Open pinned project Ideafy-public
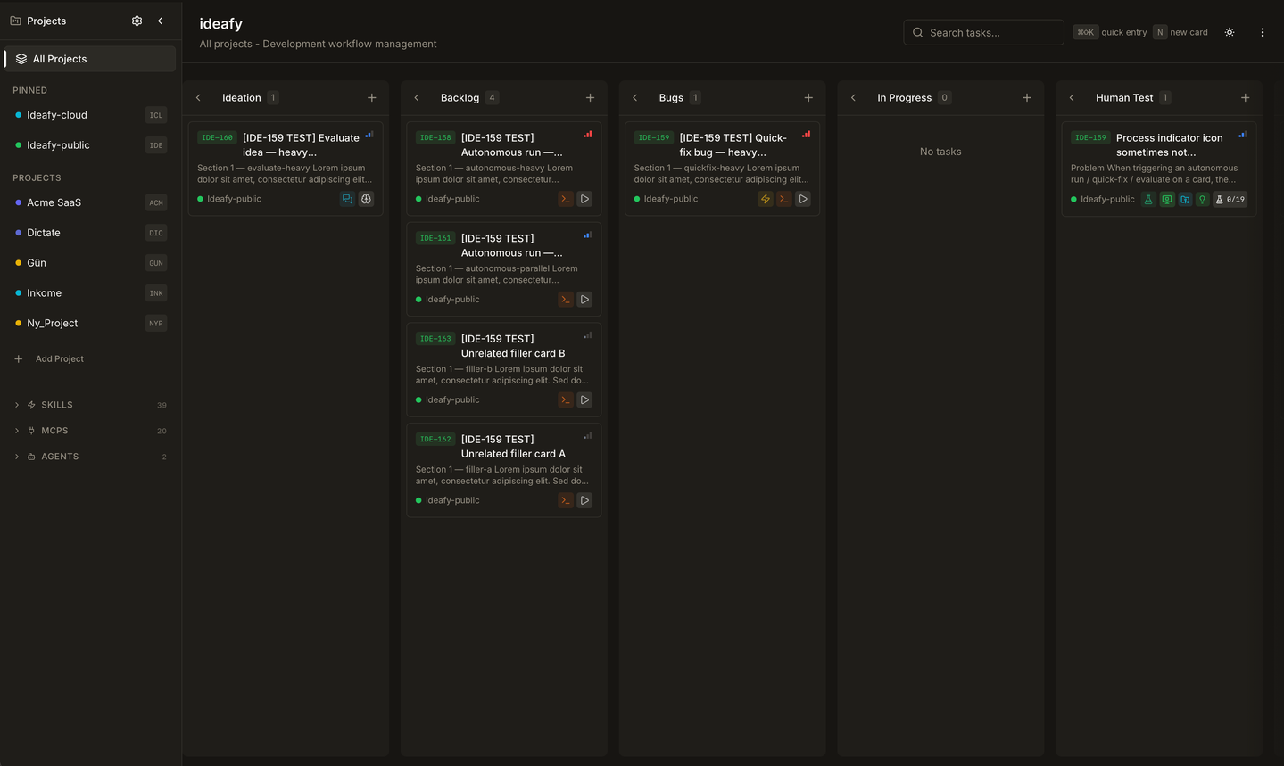The image size is (1284, 766). [x=90, y=145]
